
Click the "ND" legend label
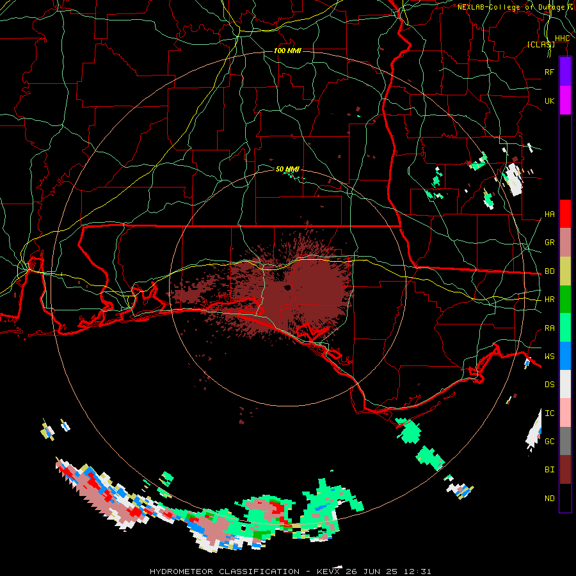point(549,499)
